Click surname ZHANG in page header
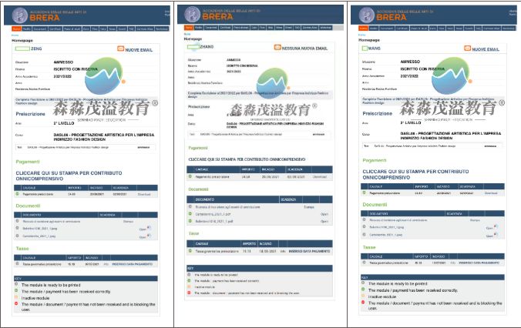The height and width of the screenshot is (328, 521). pyautogui.click(x=207, y=47)
